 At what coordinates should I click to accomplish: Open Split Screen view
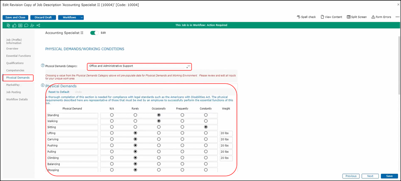tap(356, 17)
